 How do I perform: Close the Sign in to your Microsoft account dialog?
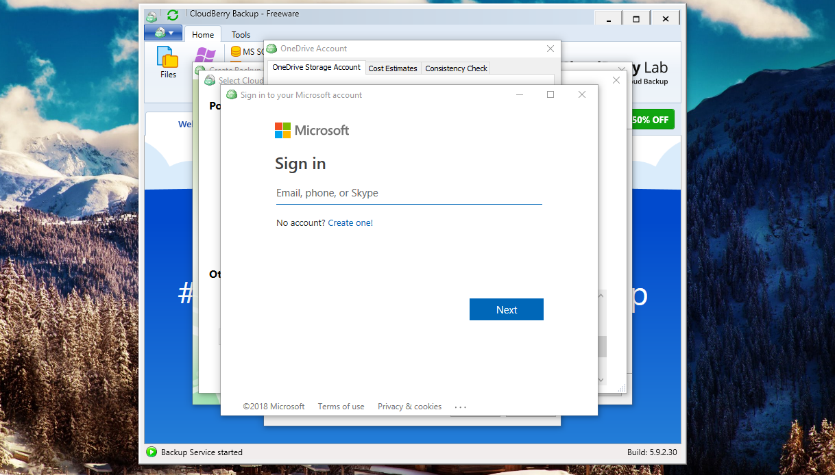582,94
